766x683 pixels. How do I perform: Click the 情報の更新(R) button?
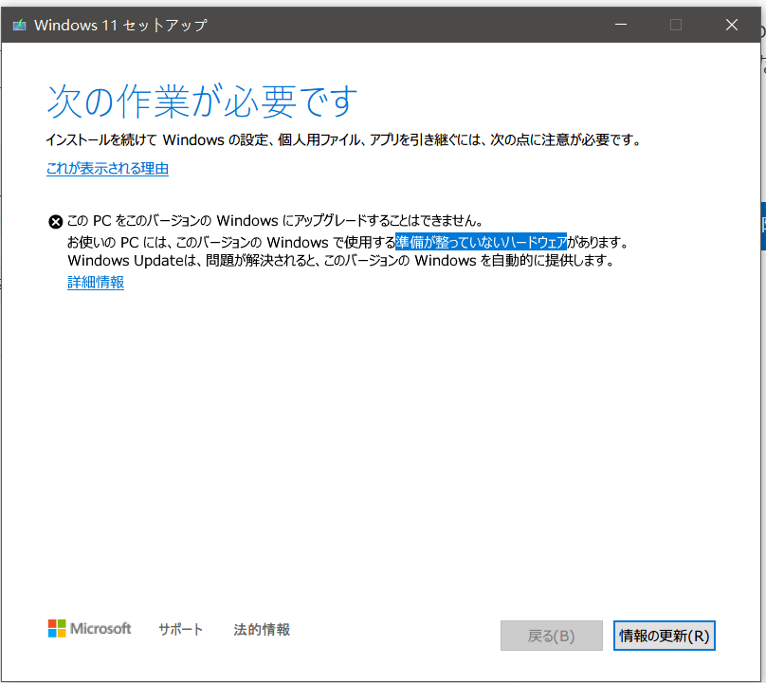point(665,636)
